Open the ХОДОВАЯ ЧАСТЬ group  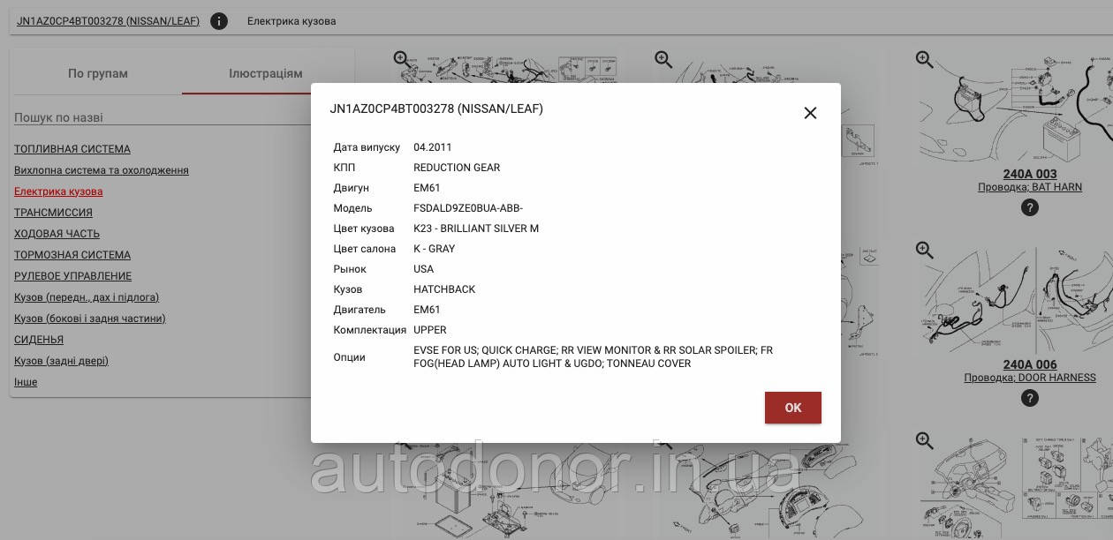tap(57, 234)
